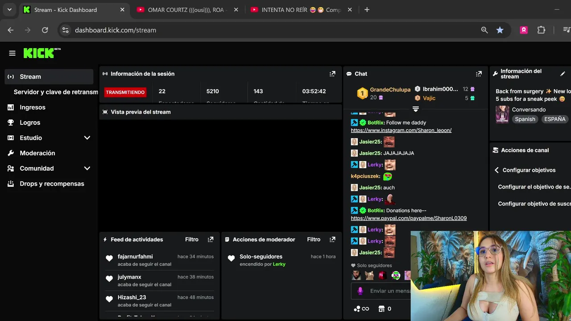Click the address bar URL
Image resolution: width=571 pixels, height=321 pixels.
tap(116, 30)
